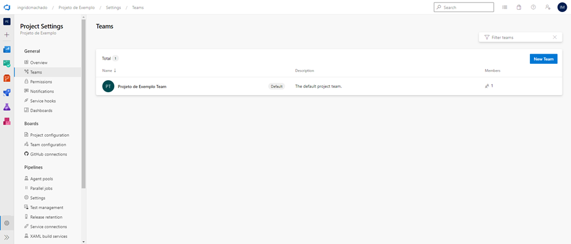Select Teams in the settings menu

[x=48, y=72]
